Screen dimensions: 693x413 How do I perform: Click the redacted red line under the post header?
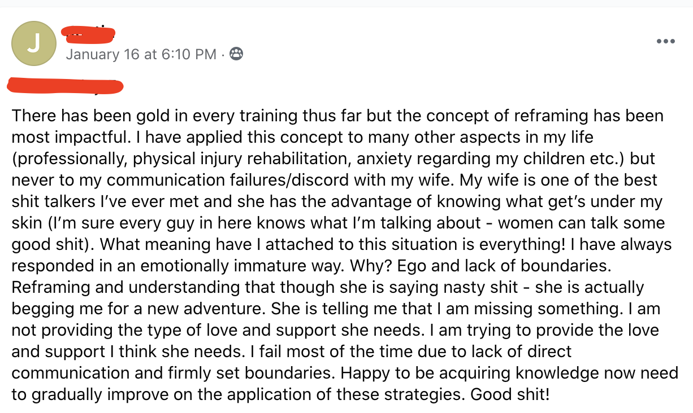[65, 86]
